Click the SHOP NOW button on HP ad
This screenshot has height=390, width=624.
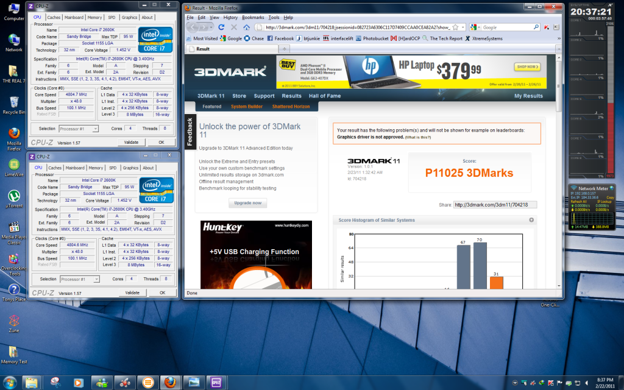coord(528,66)
